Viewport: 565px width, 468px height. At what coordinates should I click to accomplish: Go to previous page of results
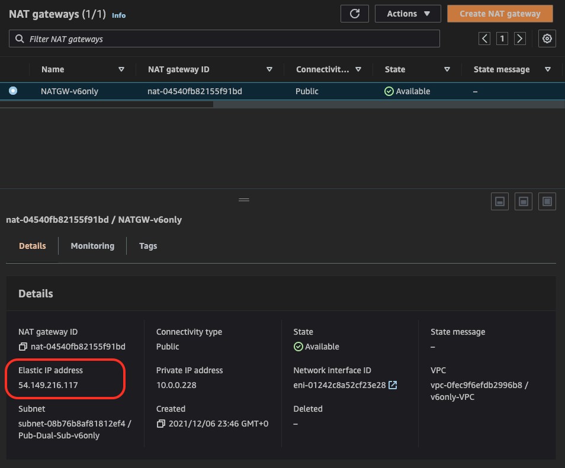coord(484,39)
